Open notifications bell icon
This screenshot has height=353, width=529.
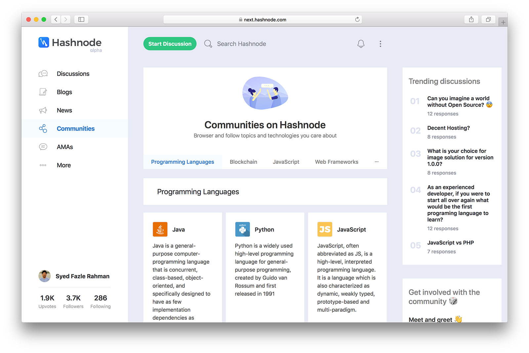361,44
